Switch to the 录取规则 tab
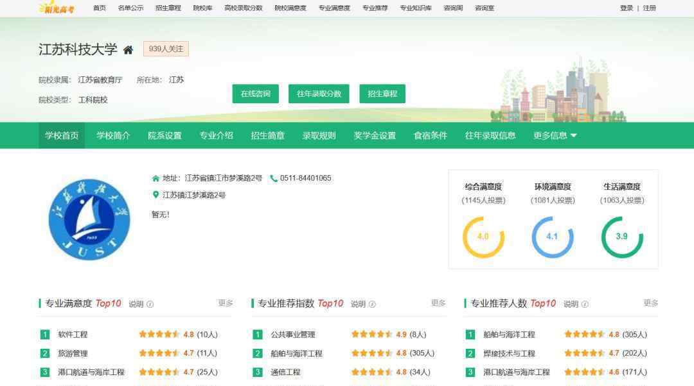694x386 pixels. point(319,135)
